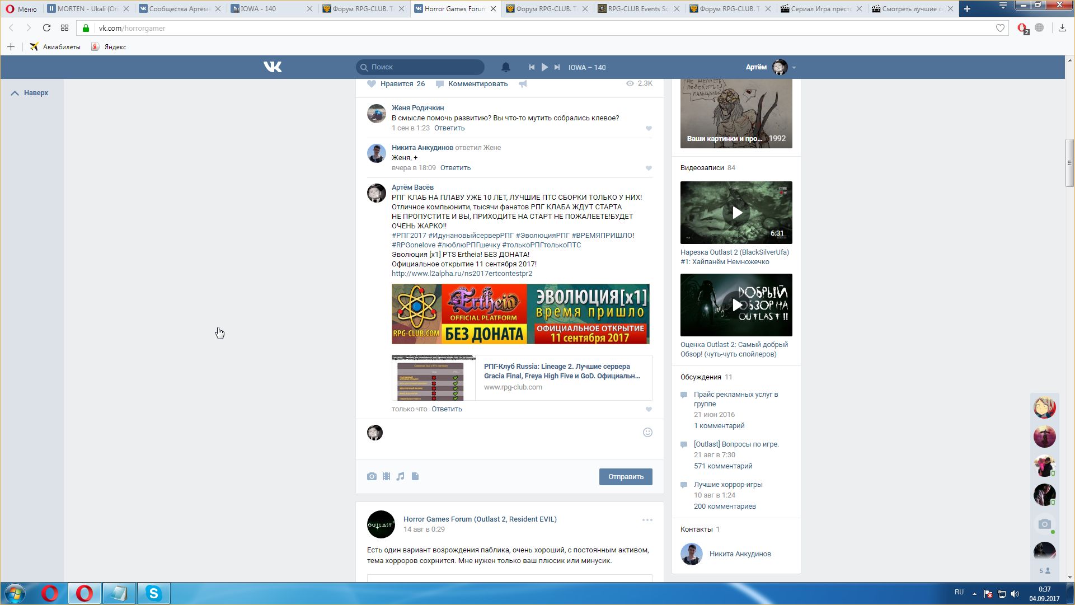The image size is (1075, 605).
Task: Like the post via Нравится heart
Action: [372, 83]
